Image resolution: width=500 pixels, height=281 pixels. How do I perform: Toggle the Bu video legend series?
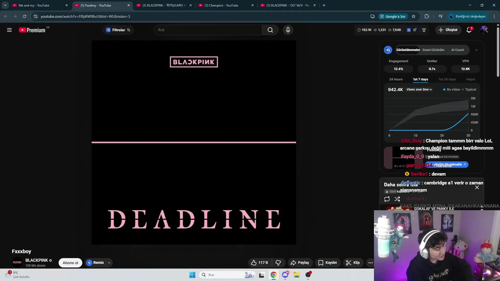pyautogui.click(x=452, y=89)
